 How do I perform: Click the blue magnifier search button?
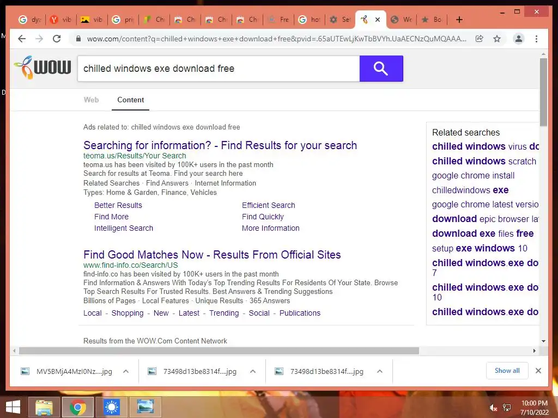[x=381, y=68]
